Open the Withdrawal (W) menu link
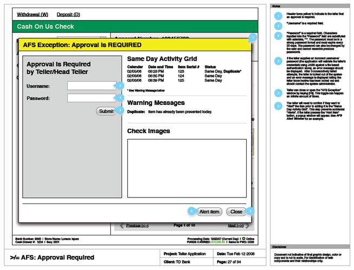The height and width of the screenshot is (270, 354). click(x=32, y=15)
